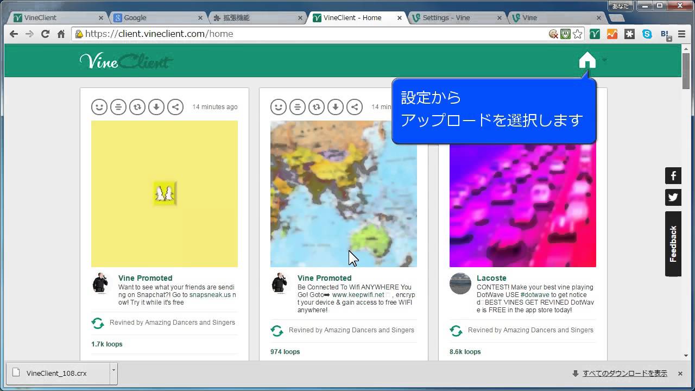The image size is (695, 391).
Task: Open the Lacoste profile link
Action: pyautogui.click(x=491, y=278)
